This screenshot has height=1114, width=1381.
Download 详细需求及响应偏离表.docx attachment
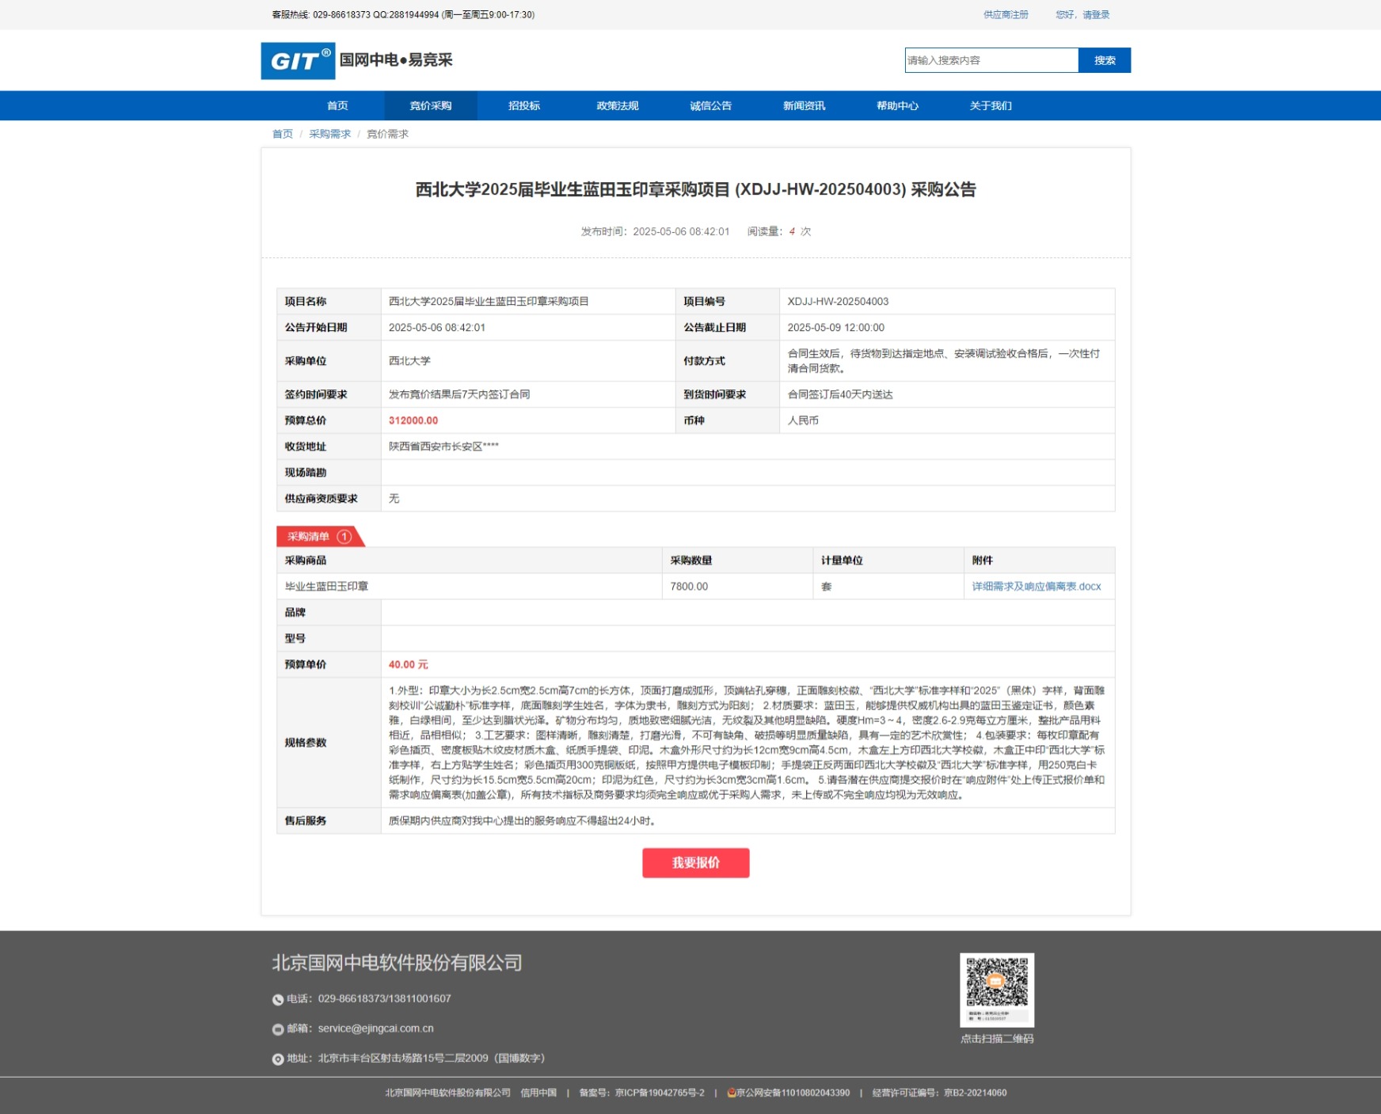pyautogui.click(x=1036, y=587)
